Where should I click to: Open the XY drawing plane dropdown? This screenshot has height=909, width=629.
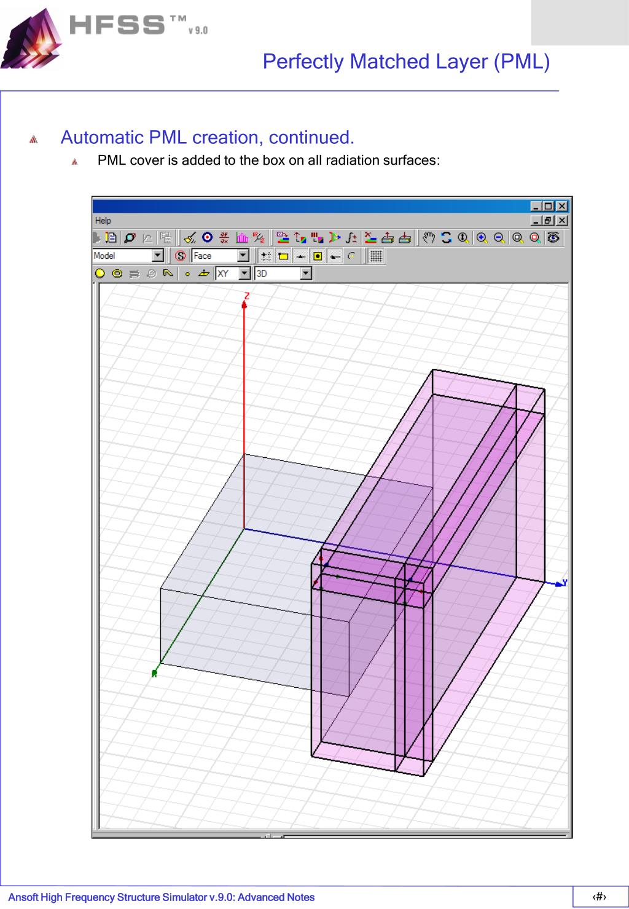[x=244, y=273]
